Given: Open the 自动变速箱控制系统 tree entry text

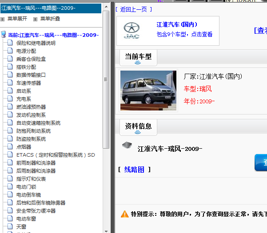Looking at the screenshot, I should pyautogui.click(x=39, y=123).
